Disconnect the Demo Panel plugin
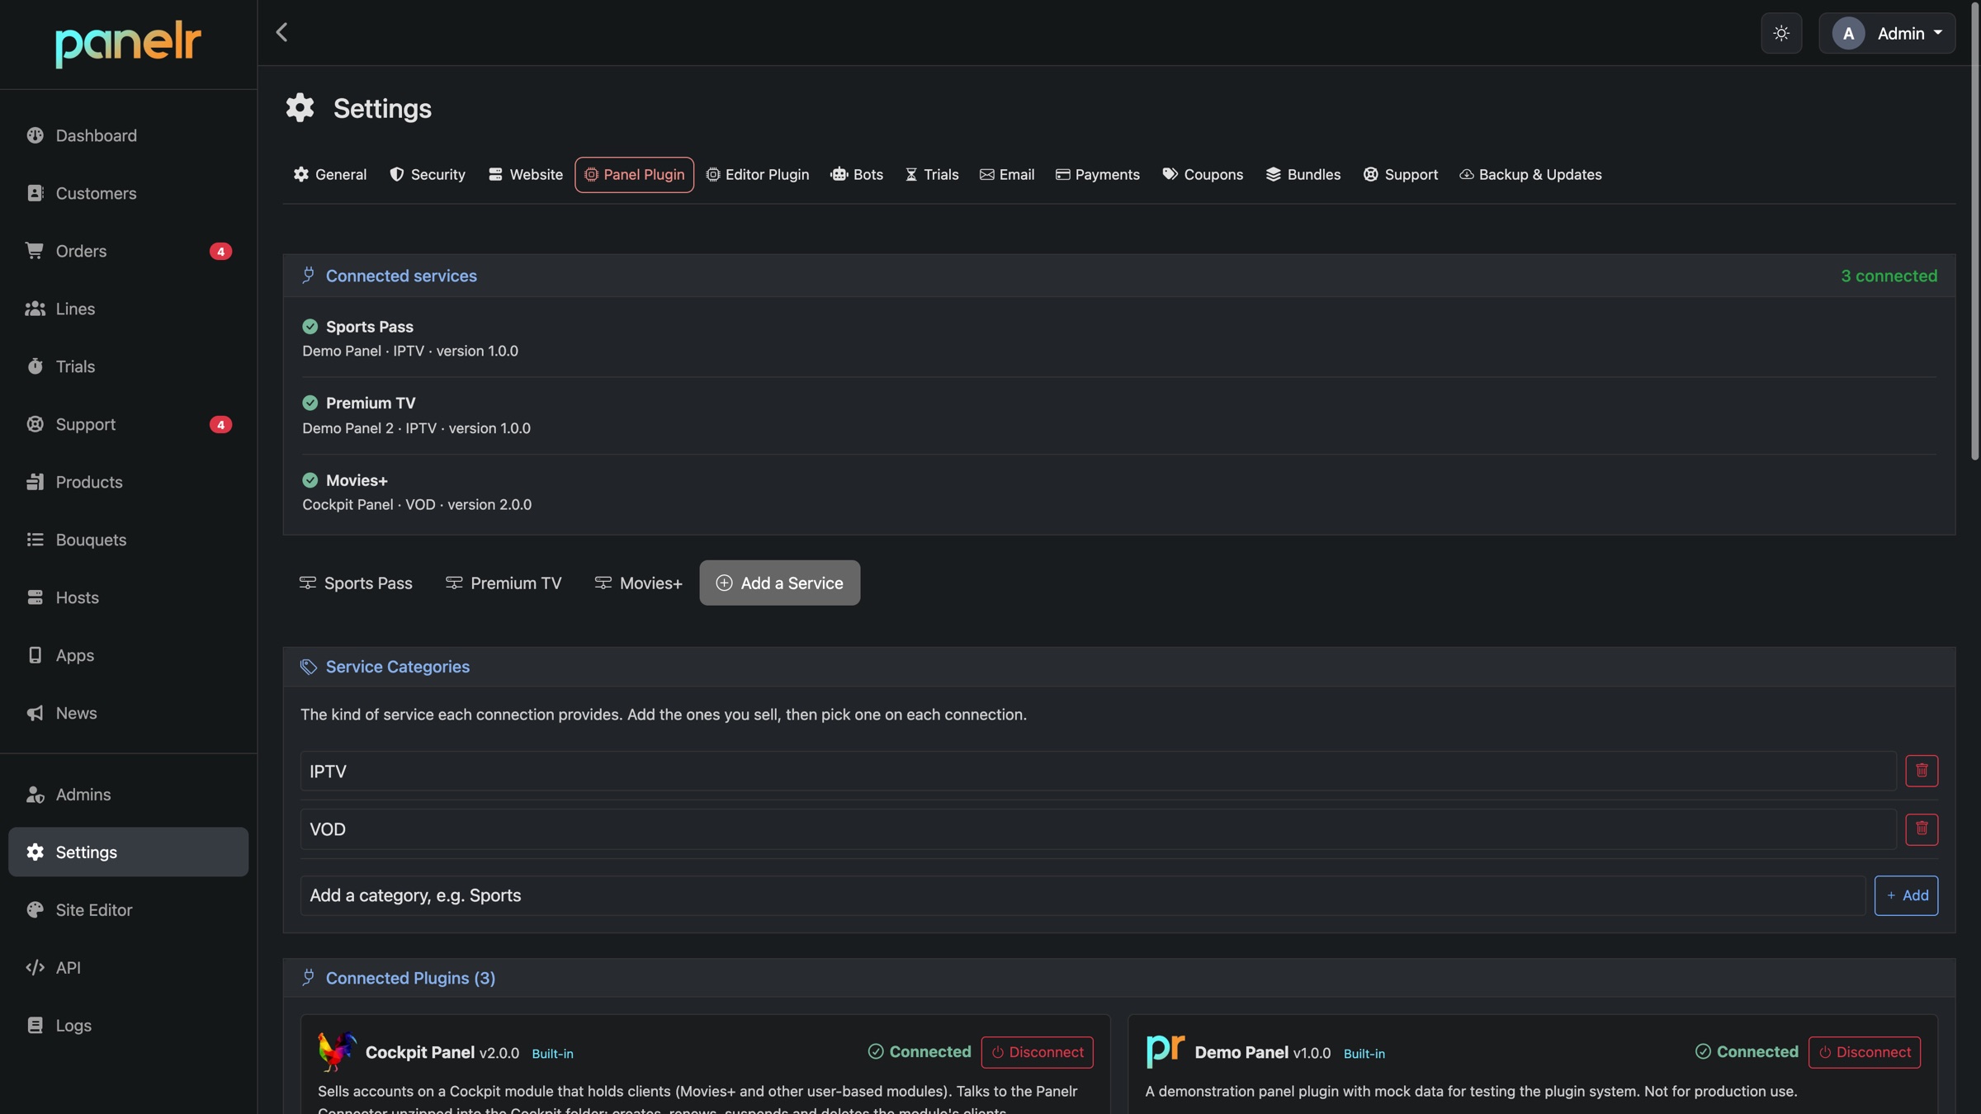Screen dimensions: 1981x1114 coord(1865,1052)
